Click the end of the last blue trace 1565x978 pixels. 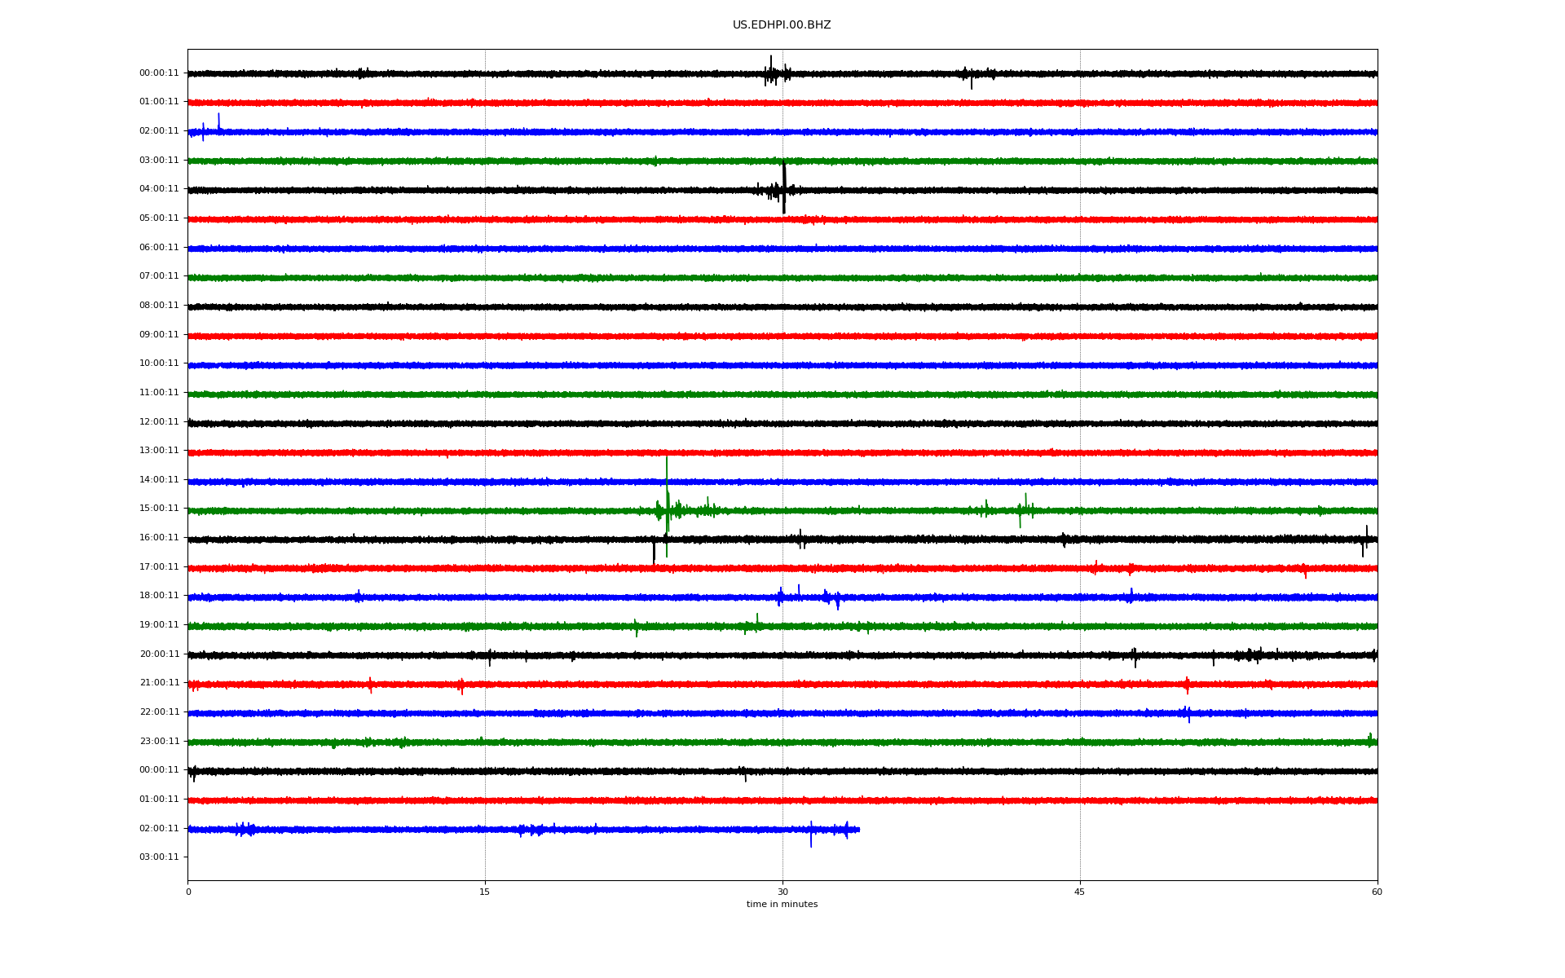(x=858, y=830)
